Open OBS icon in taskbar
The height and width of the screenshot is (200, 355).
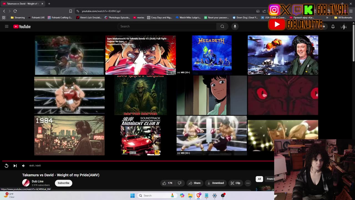coord(223,196)
